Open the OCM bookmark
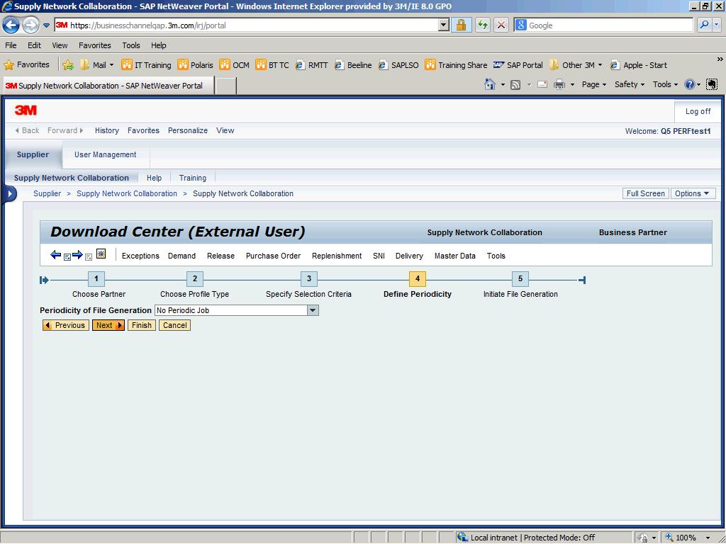The height and width of the screenshot is (544, 726). click(x=234, y=65)
